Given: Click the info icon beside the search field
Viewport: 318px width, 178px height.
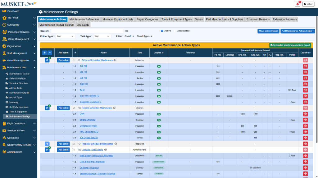Looking at the screenshot, I should point(127,31).
